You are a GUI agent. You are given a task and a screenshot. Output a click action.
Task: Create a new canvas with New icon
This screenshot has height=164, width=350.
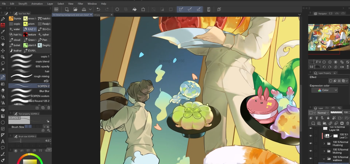click(67, 9)
